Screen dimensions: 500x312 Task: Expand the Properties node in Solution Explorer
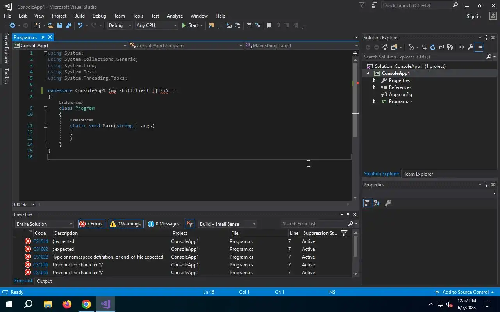pos(374,80)
